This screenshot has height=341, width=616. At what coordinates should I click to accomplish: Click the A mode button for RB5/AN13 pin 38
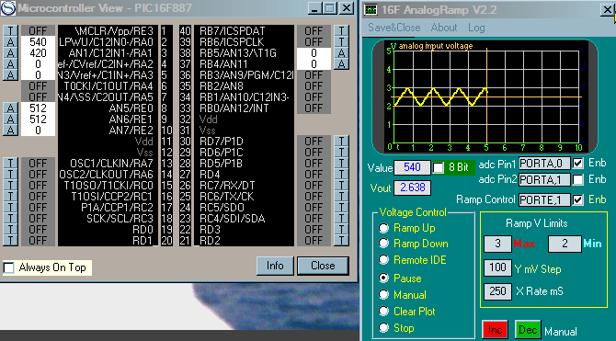[341, 52]
